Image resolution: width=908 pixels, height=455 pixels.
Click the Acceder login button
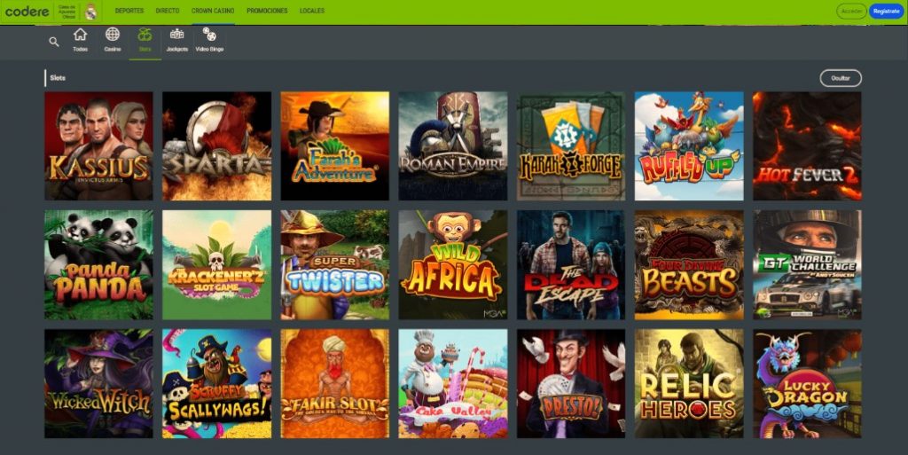(851, 11)
